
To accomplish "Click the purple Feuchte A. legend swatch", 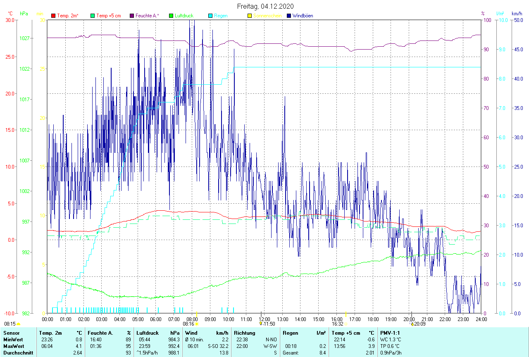I will (132, 16).
